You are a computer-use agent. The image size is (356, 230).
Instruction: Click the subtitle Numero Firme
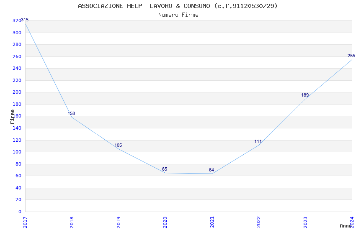click(178, 15)
